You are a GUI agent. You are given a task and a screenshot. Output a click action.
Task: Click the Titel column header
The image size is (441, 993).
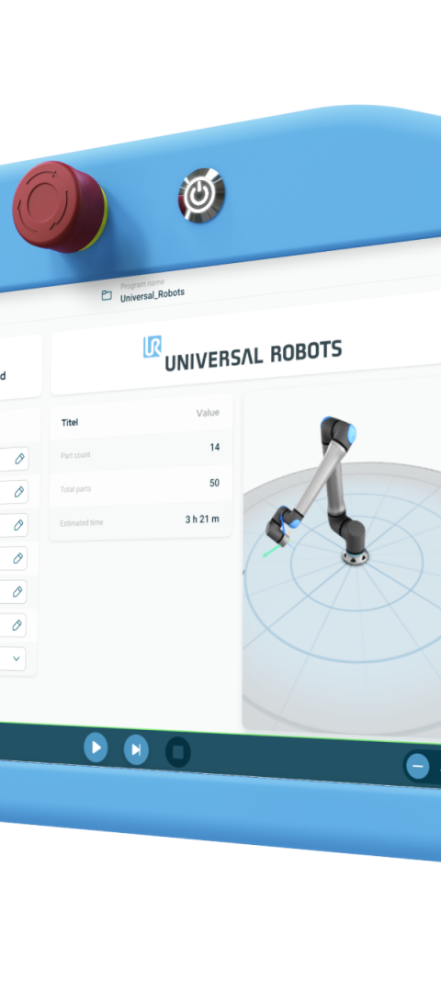click(x=70, y=422)
